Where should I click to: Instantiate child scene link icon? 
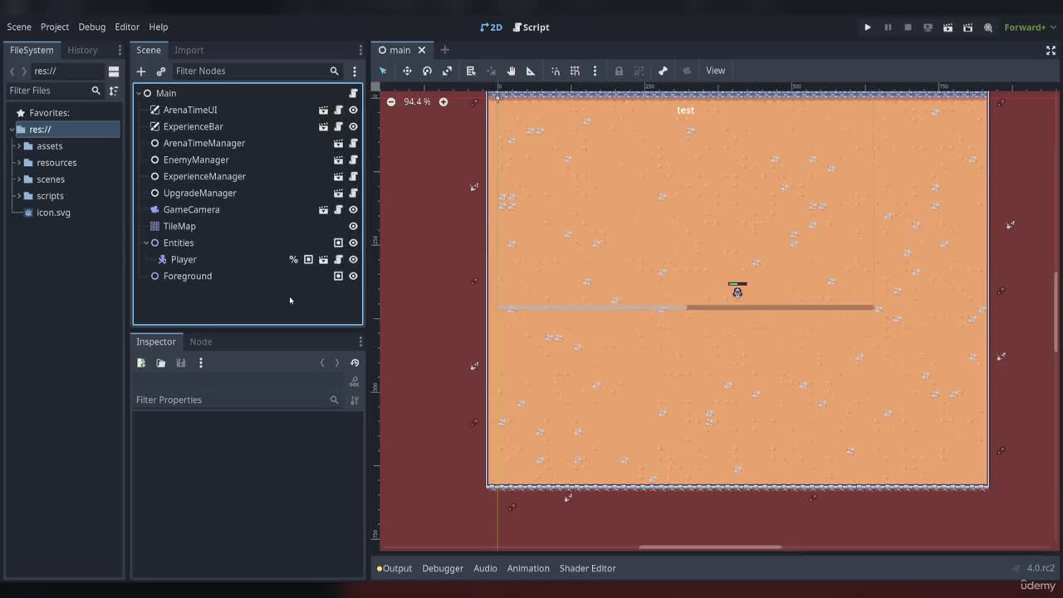point(161,71)
